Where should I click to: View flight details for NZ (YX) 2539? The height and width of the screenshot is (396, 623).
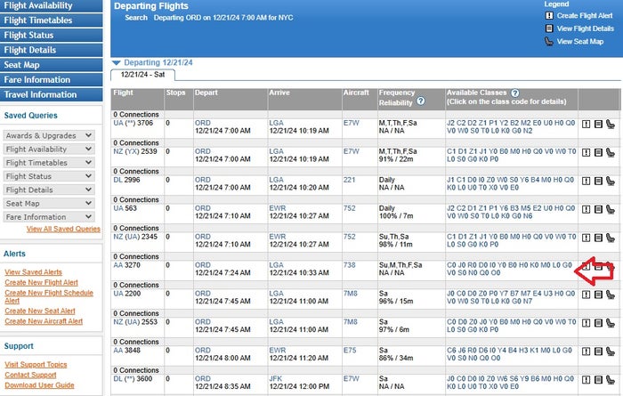point(598,152)
